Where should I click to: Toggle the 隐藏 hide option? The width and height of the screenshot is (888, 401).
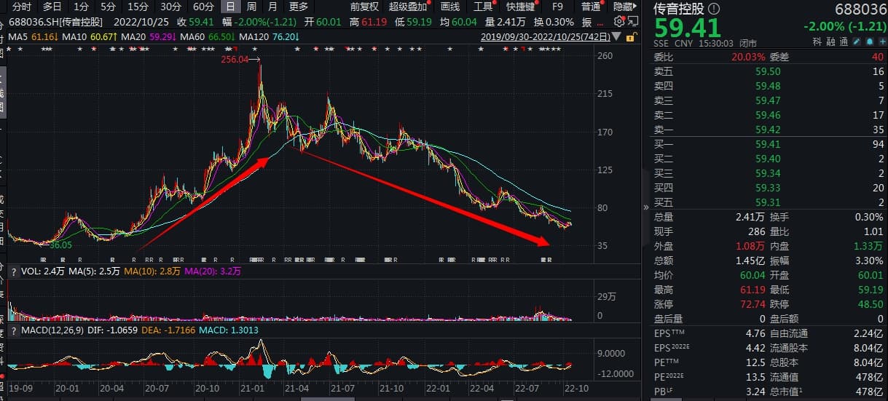pyautogui.click(x=624, y=7)
